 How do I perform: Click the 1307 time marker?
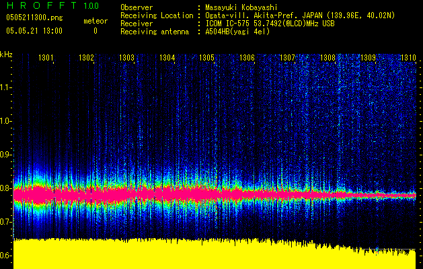click(287, 58)
